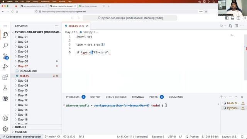Toggle secondary sidebar layout icon

click(239, 18)
